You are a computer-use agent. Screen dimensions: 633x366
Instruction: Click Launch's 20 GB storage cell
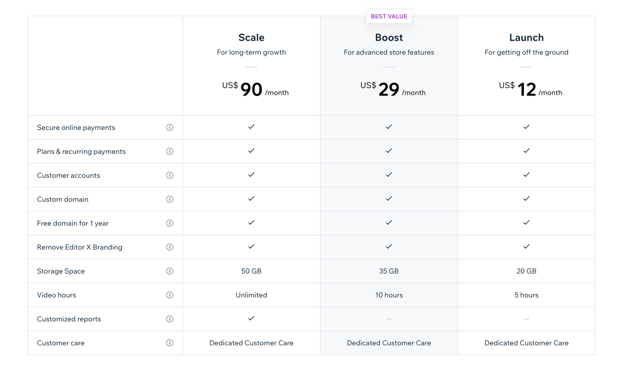[526, 271]
